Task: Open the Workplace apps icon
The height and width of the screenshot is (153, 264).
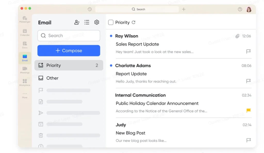Action: coord(25,83)
